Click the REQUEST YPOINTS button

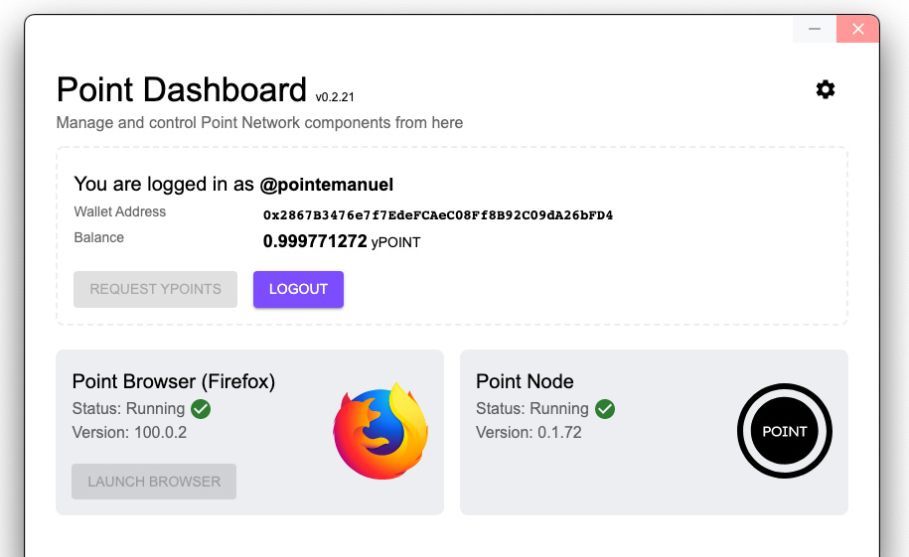coord(155,289)
